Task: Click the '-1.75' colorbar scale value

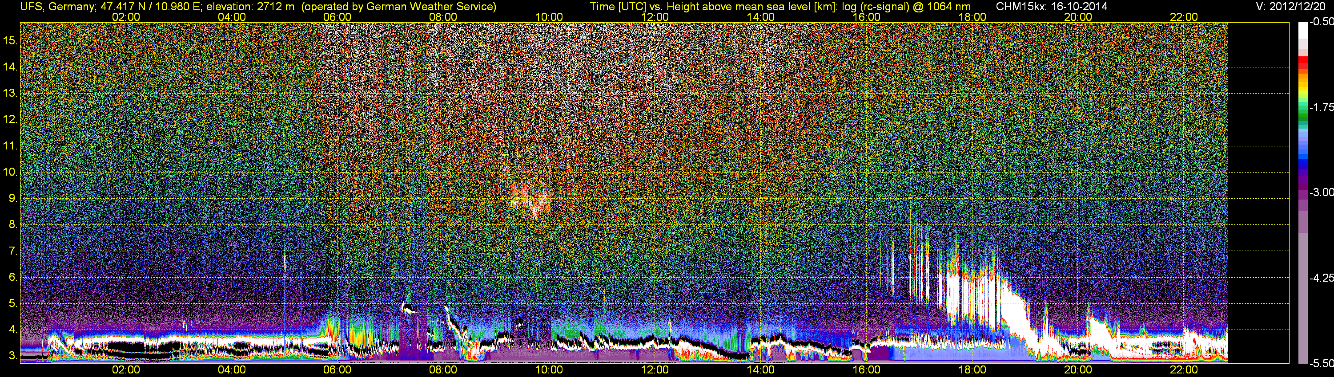Action: [x=1321, y=107]
